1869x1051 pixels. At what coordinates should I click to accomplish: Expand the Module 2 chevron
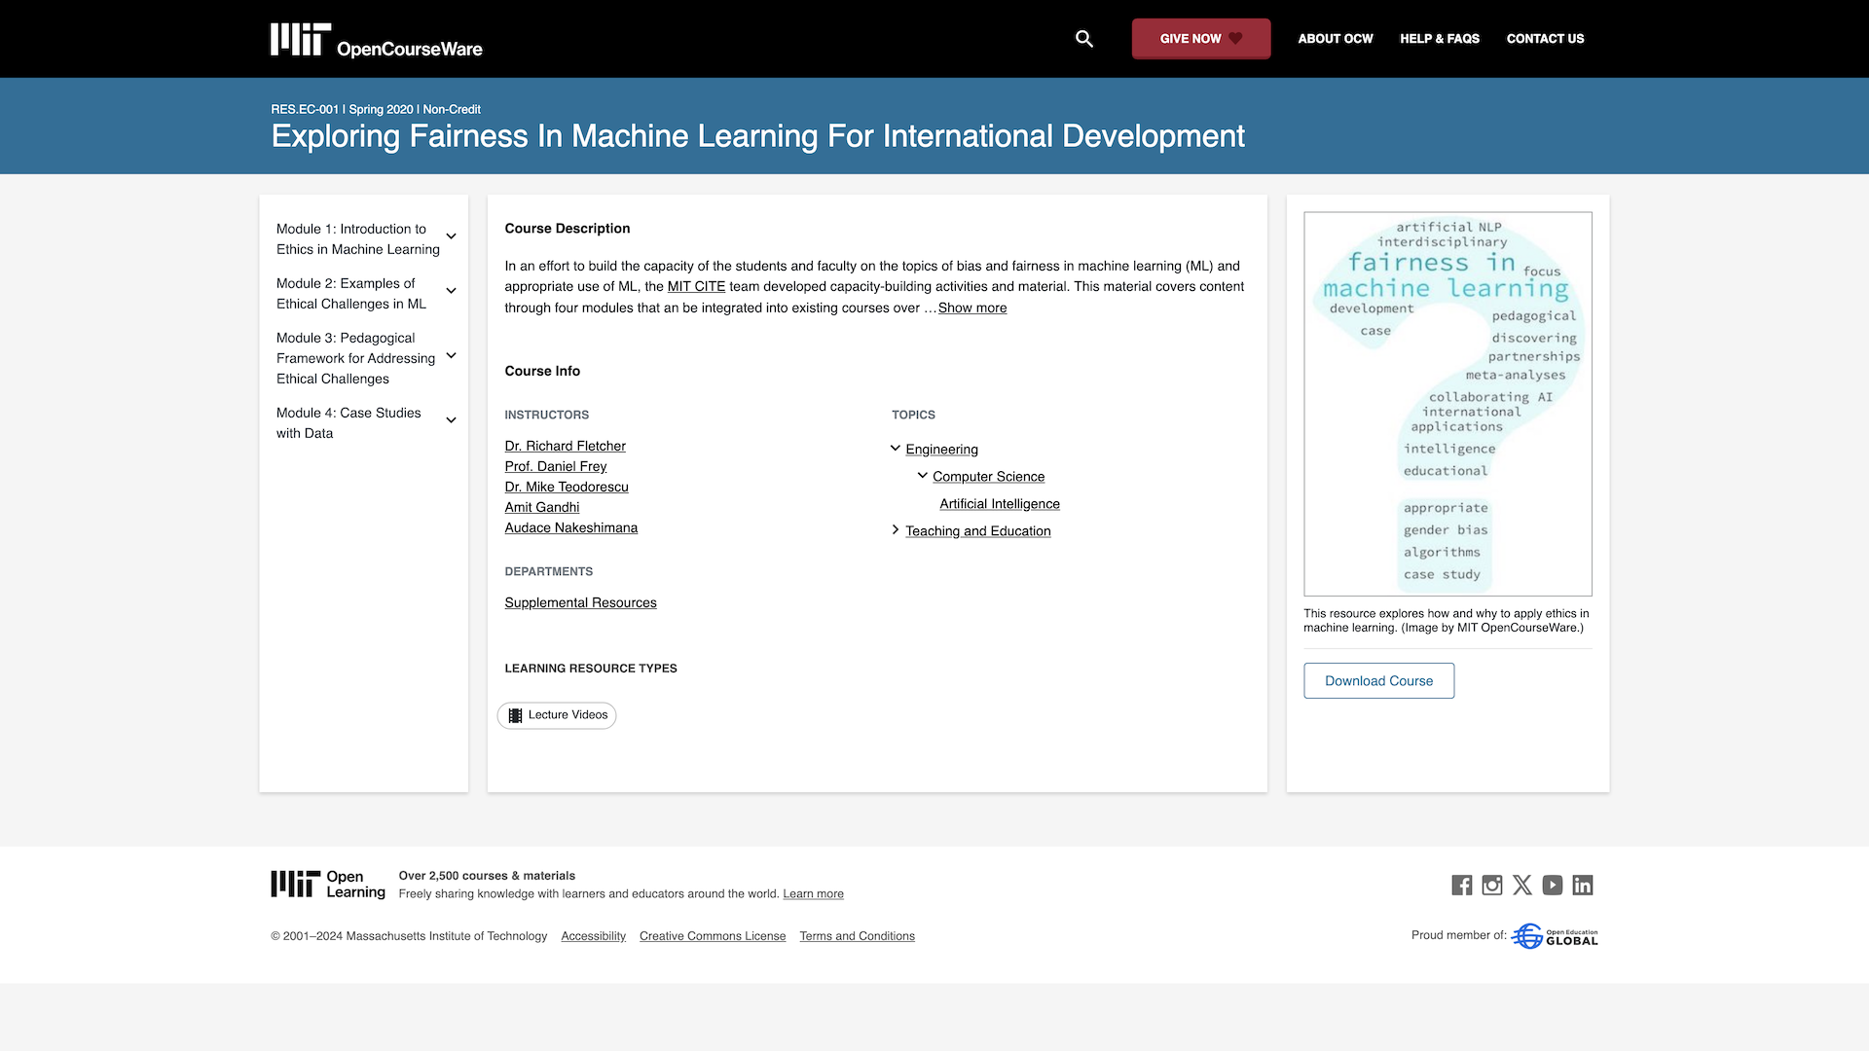coord(452,291)
